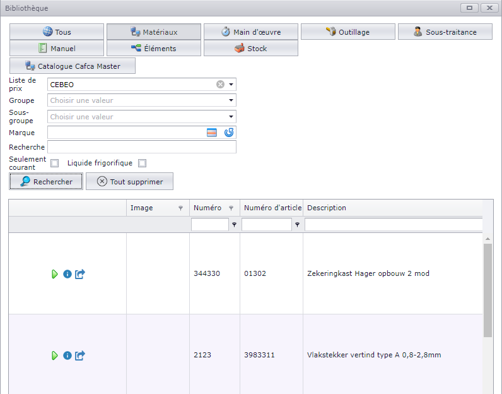Viewport: 502px width, 394px height.
Task: Reset the Marque field with refresh icon
Action: click(229, 133)
